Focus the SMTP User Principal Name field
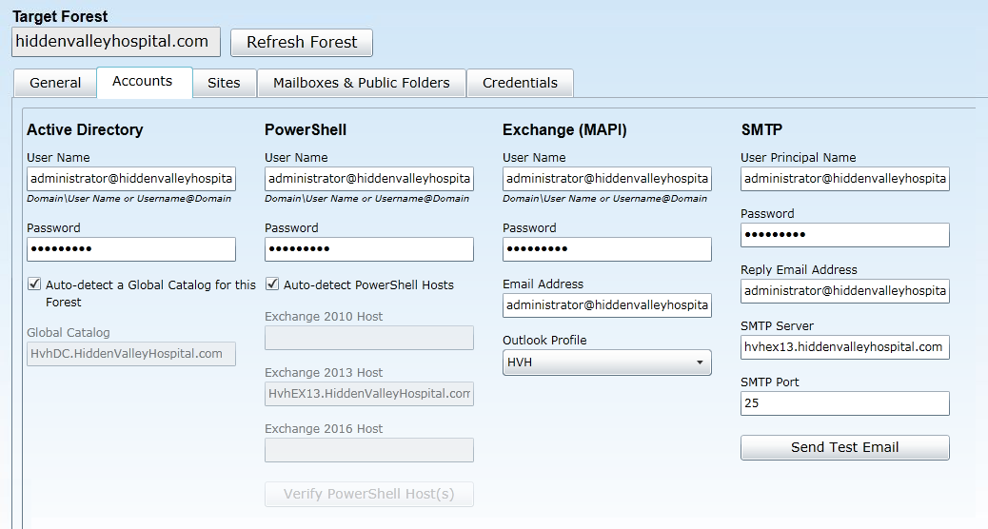 (845, 179)
